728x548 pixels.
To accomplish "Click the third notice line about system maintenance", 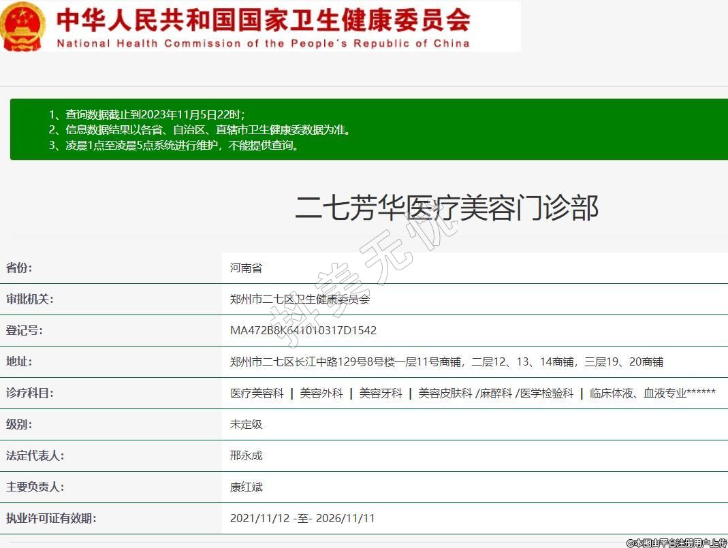I will click(x=174, y=146).
